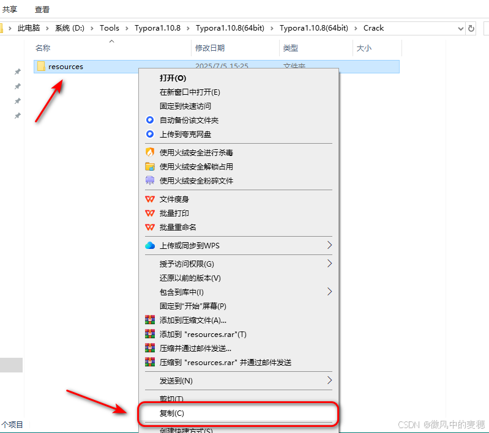Open the 查看 ribbon tab
Image resolution: width=489 pixels, height=433 pixels.
pyautogui.click(x=42, y=9)
